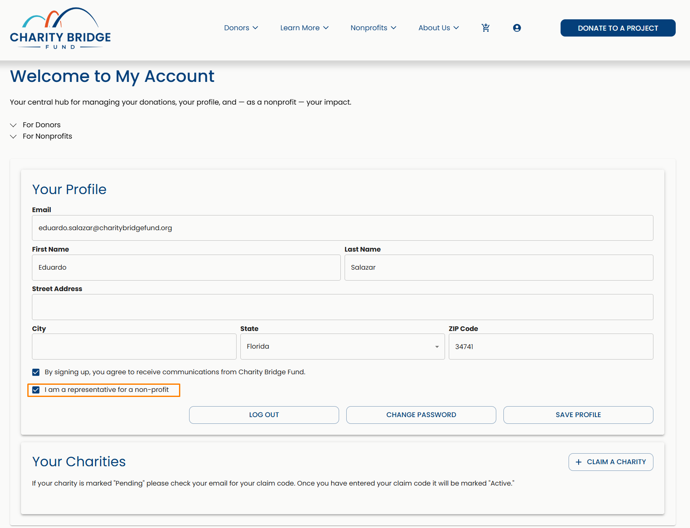The width and height of the screenshot is (690, 528).
Task: Click the Welcome to My Account heading
Action: pyautogui.click(x=112, y=76)
